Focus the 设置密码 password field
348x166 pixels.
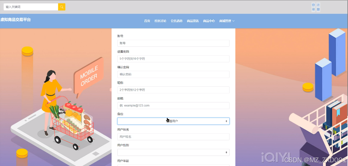point(173,59)
